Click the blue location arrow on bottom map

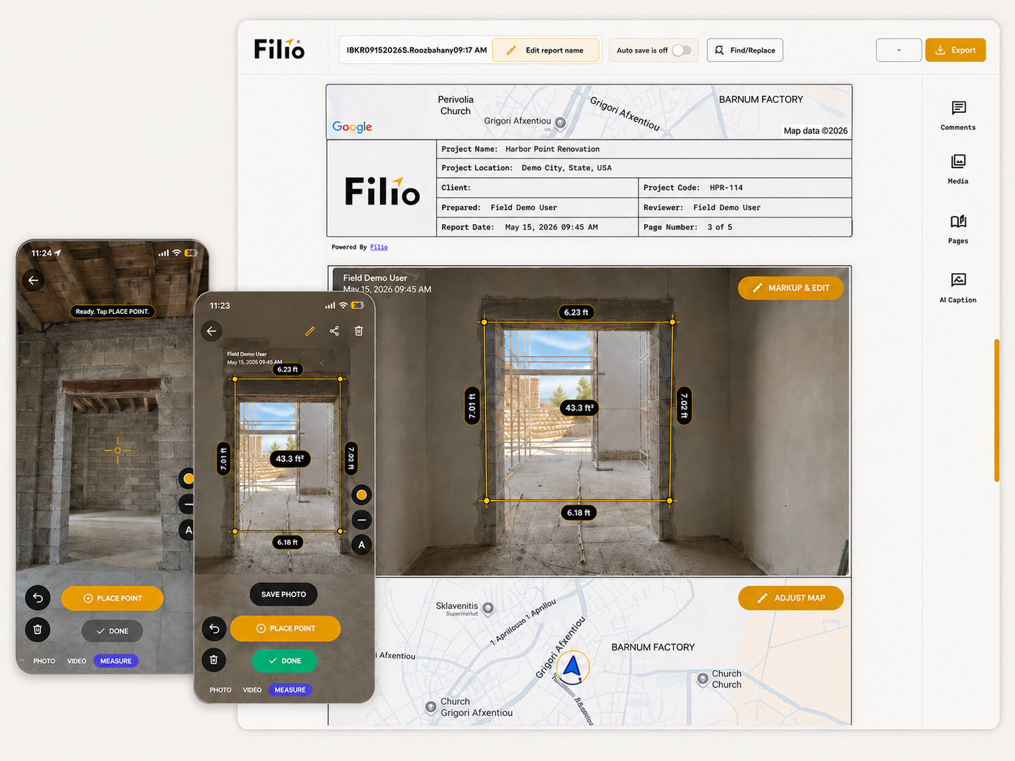pyautogui.click(x=573, y=667)
